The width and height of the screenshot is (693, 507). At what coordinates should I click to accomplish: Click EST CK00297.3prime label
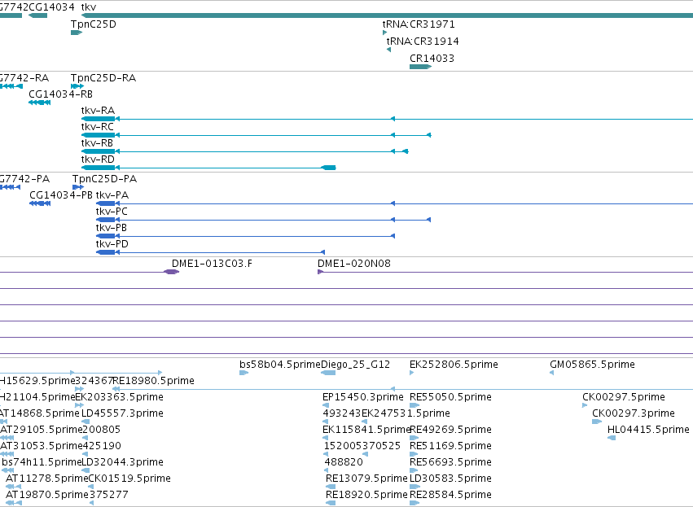[x=634, y=413]
